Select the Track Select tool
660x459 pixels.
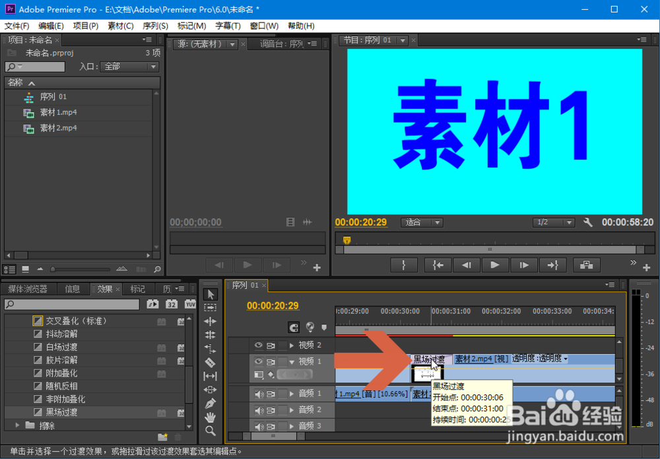[x=211, y=307]
